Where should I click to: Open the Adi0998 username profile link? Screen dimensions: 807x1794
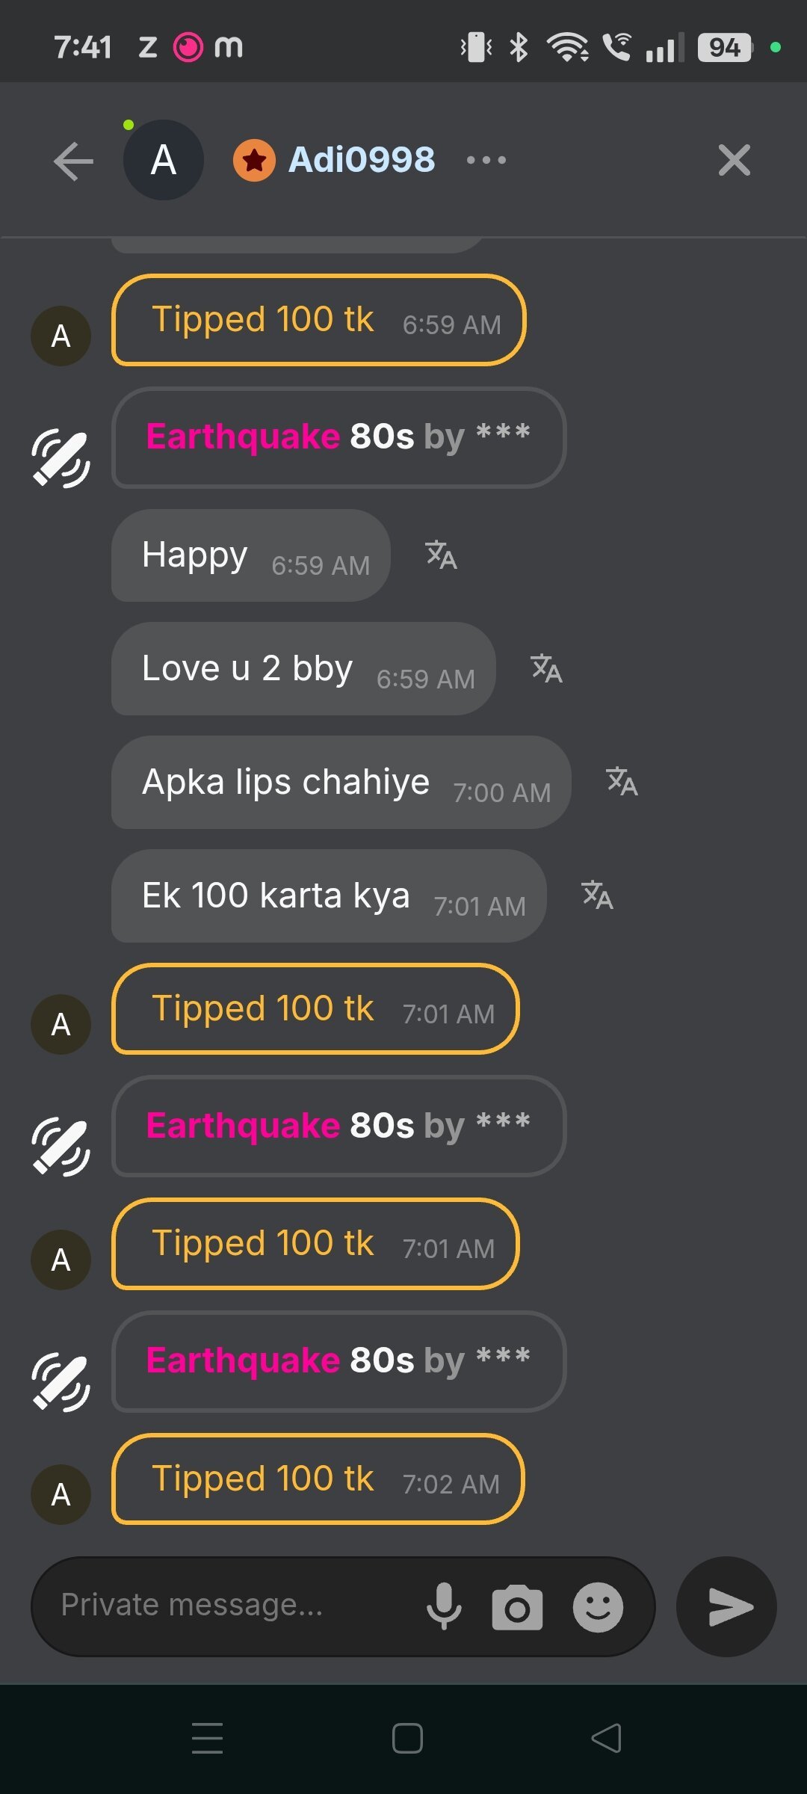click(362, 160)
